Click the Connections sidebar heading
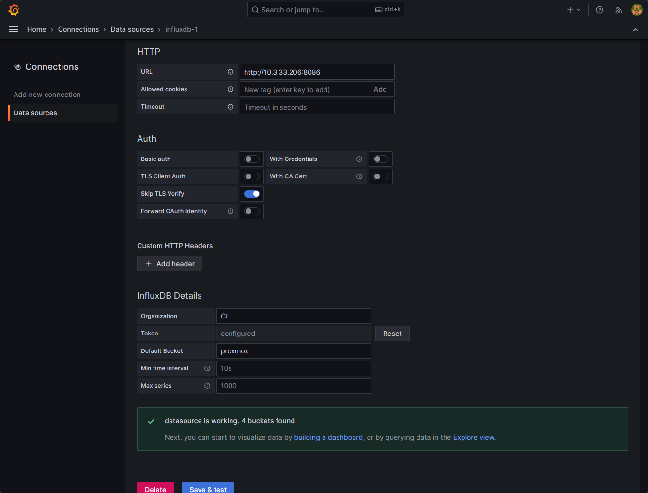This screenshot has width=648, height=493. pos(52,67)
